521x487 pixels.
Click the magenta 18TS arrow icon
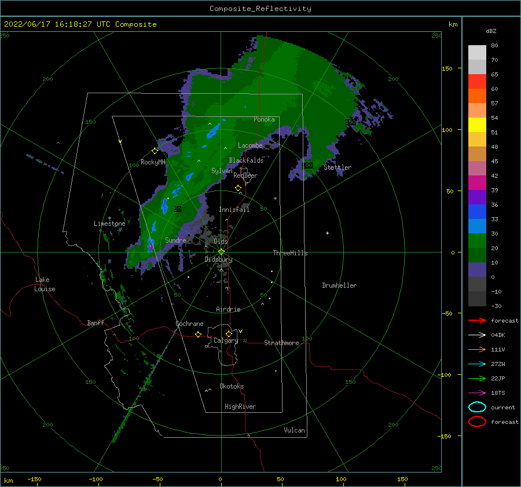pos(477,393)
